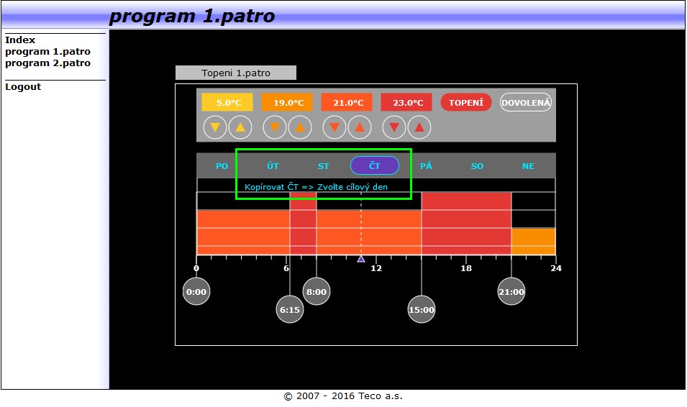687x407 pixels.
Task: Switch to PO day schedule
Action: pyautogui.click(x=222, y=166)
